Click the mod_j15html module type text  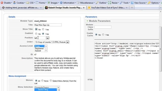40,21
